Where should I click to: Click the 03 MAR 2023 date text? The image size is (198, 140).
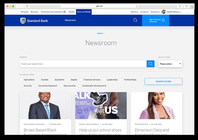point(55,124)
